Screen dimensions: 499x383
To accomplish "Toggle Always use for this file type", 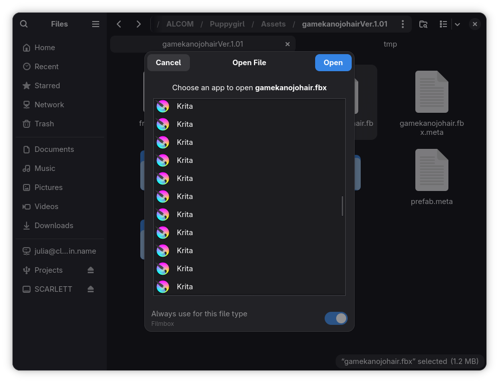I will pos(336,318).
